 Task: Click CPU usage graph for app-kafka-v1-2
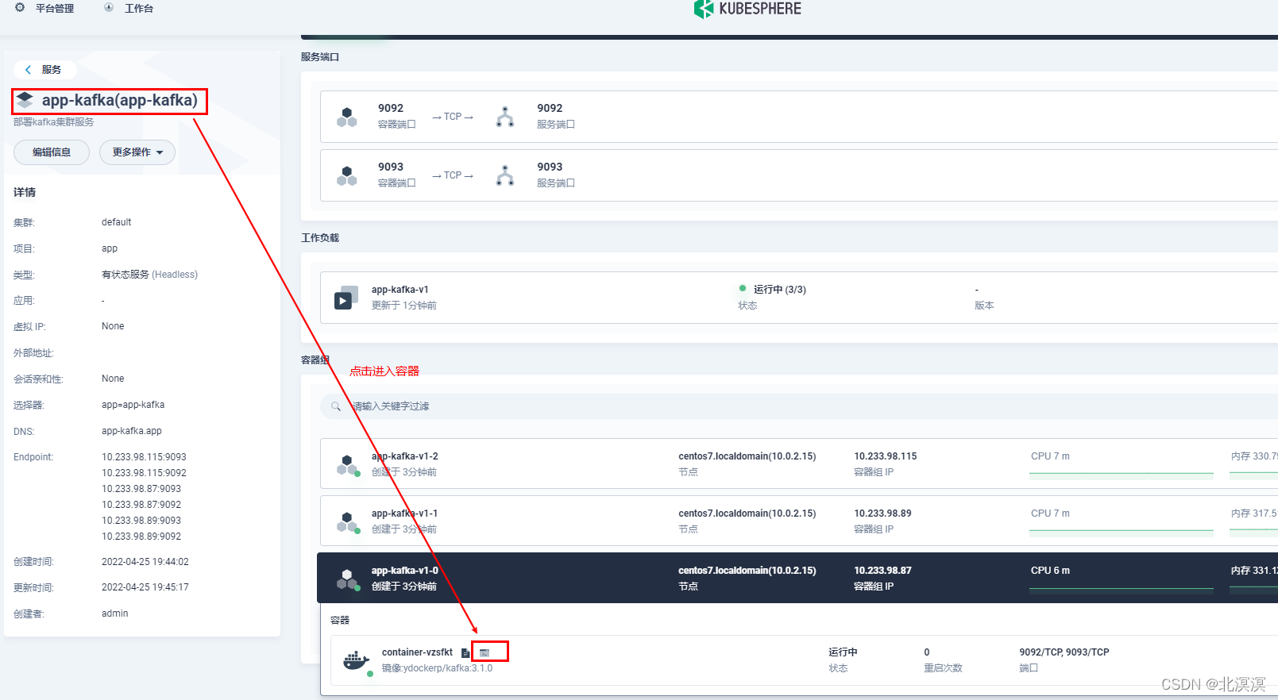1122,475
